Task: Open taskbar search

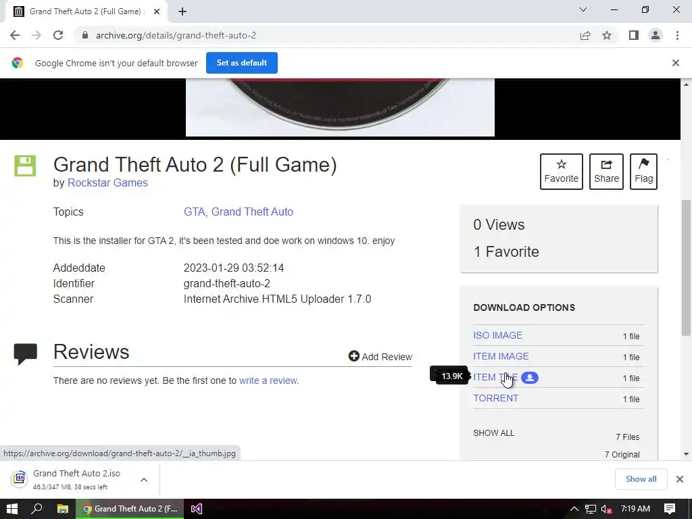Action: 37,509
